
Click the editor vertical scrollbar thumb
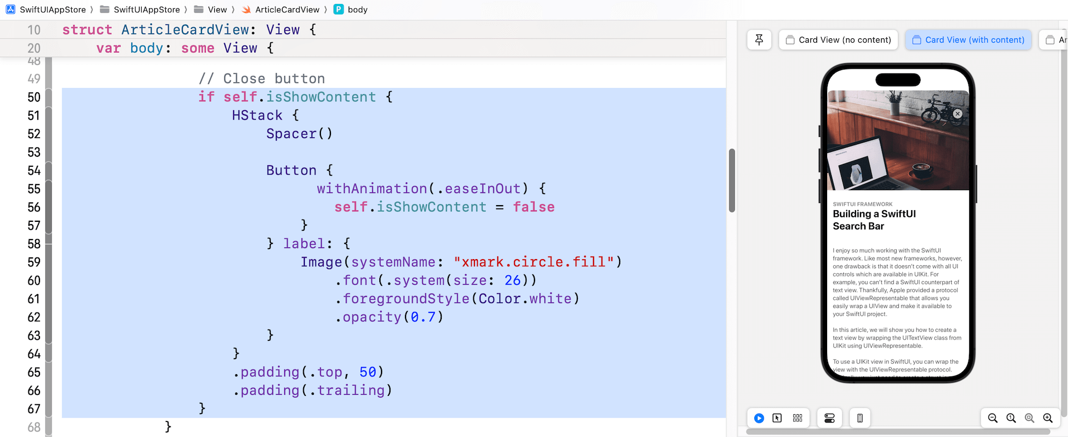[732, 180]
